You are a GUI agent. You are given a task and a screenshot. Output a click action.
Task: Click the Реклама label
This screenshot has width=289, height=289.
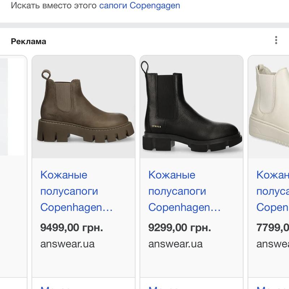[29, 42]
